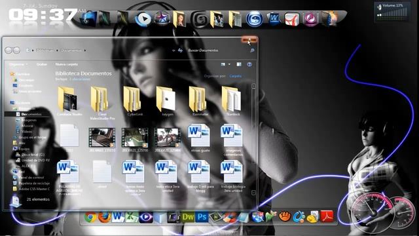Click the help icon in Explorer toolbar

coord(249,64)
